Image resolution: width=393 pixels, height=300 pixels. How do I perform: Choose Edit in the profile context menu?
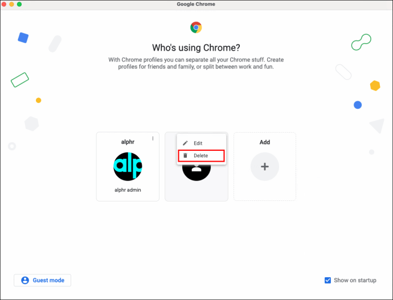point(201,143)
